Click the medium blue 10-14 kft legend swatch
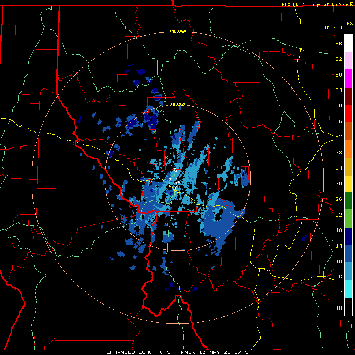Viewport: 355px width, 355px height. 348,254
